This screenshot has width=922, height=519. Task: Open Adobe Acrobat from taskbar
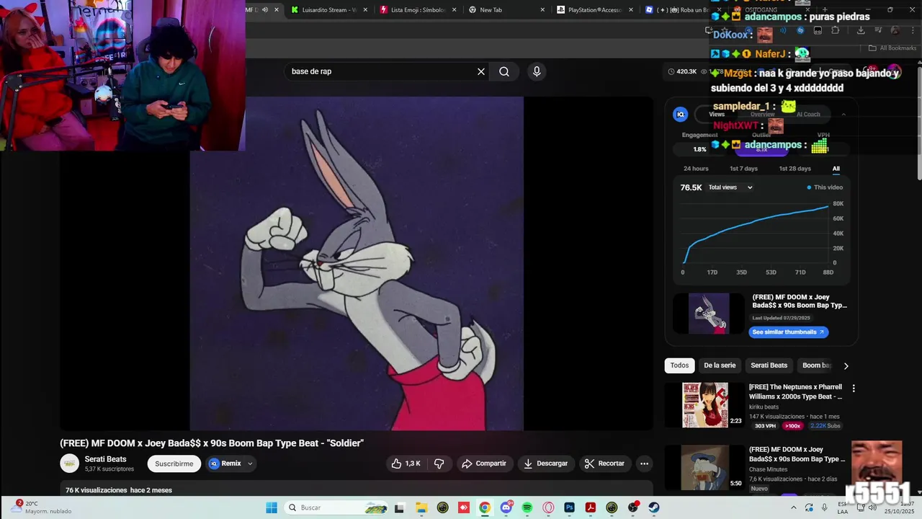[591, 507]
